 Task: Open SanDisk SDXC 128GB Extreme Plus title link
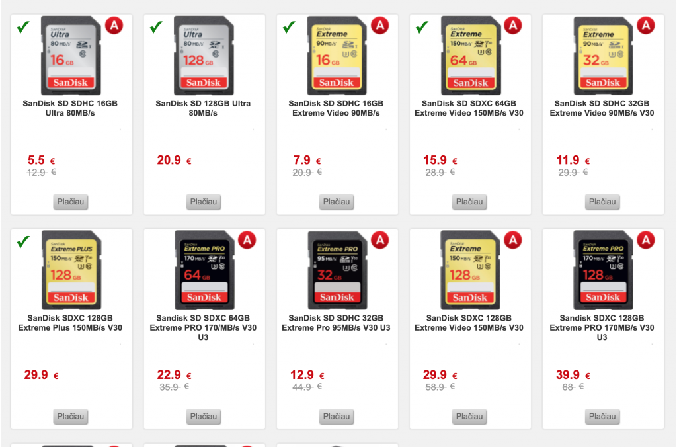(70, 323)
